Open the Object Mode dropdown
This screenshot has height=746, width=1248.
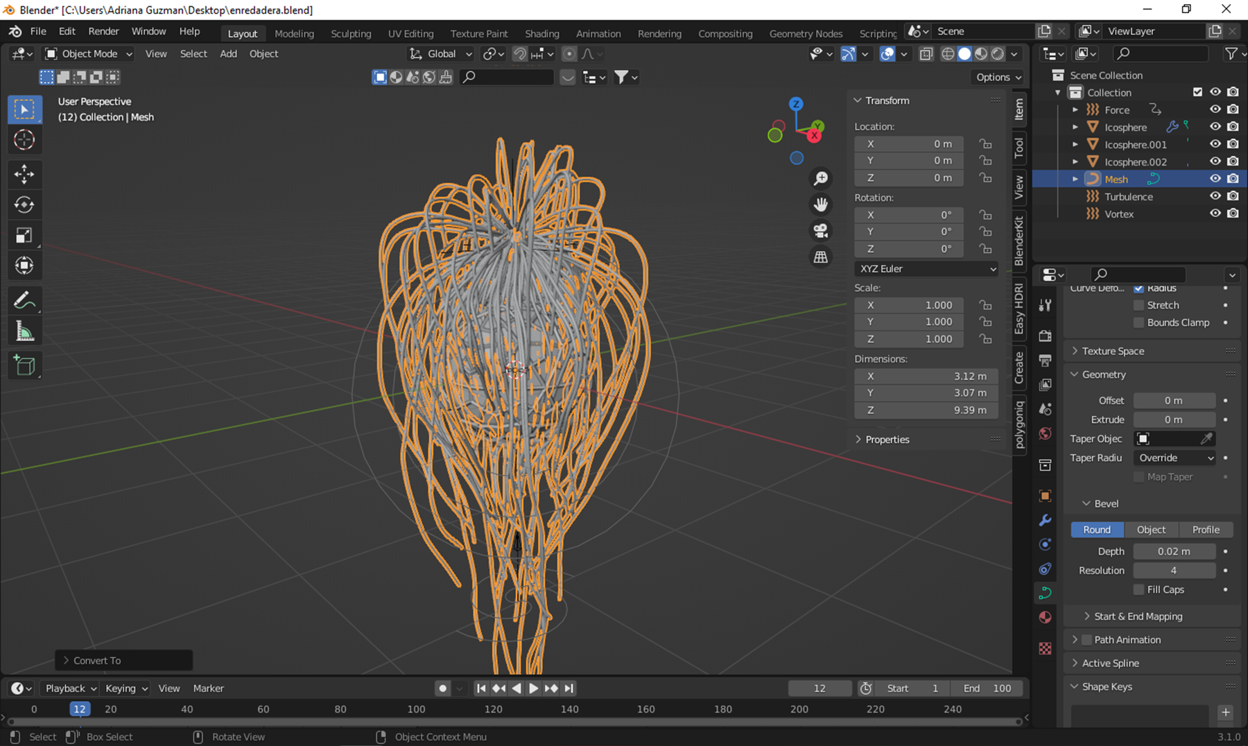(x=88, y=54)
